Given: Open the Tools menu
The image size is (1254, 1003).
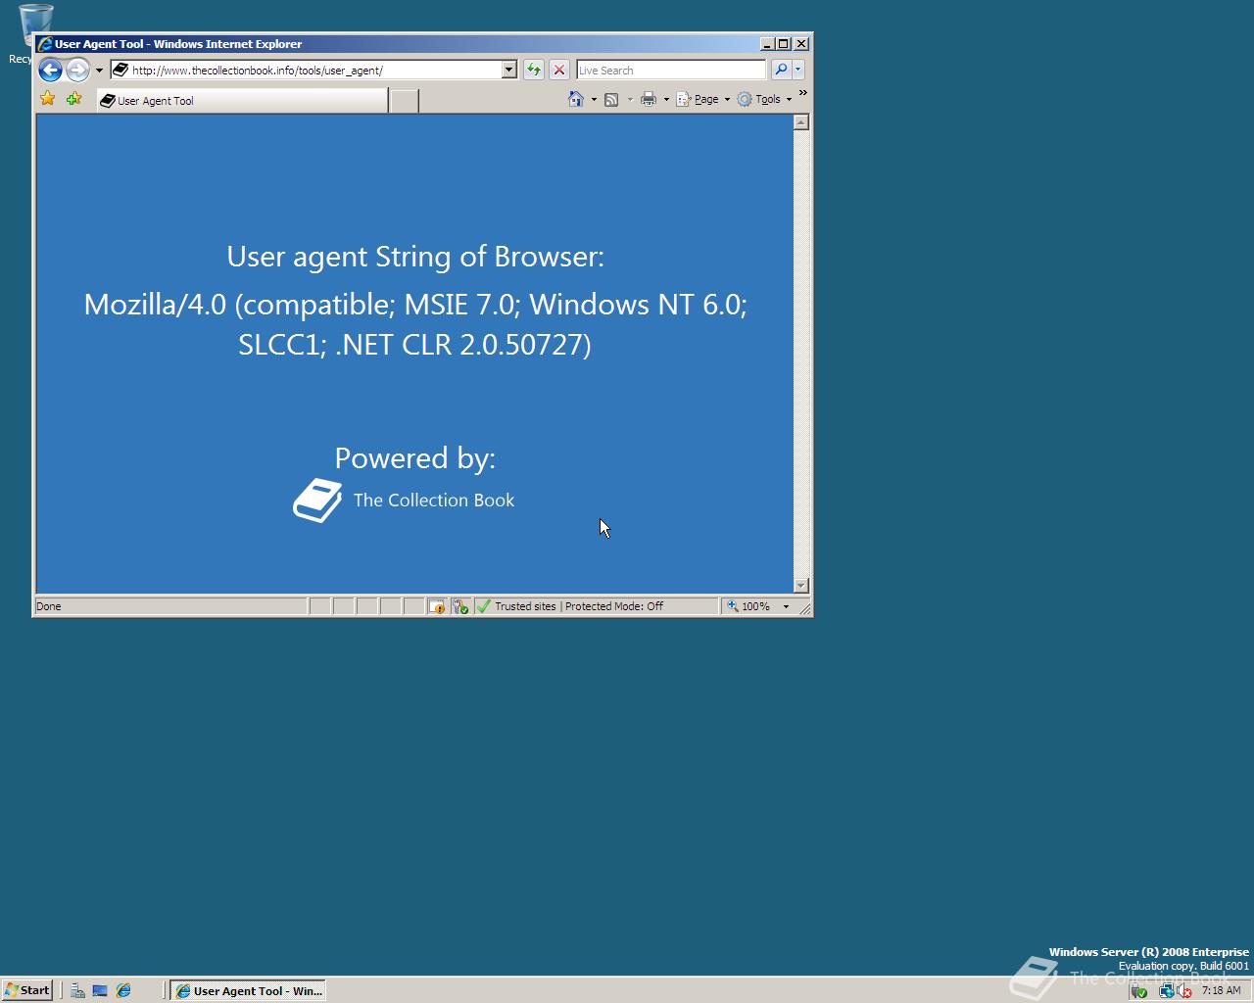Looking at the screenshot, I should pos(764,99).
